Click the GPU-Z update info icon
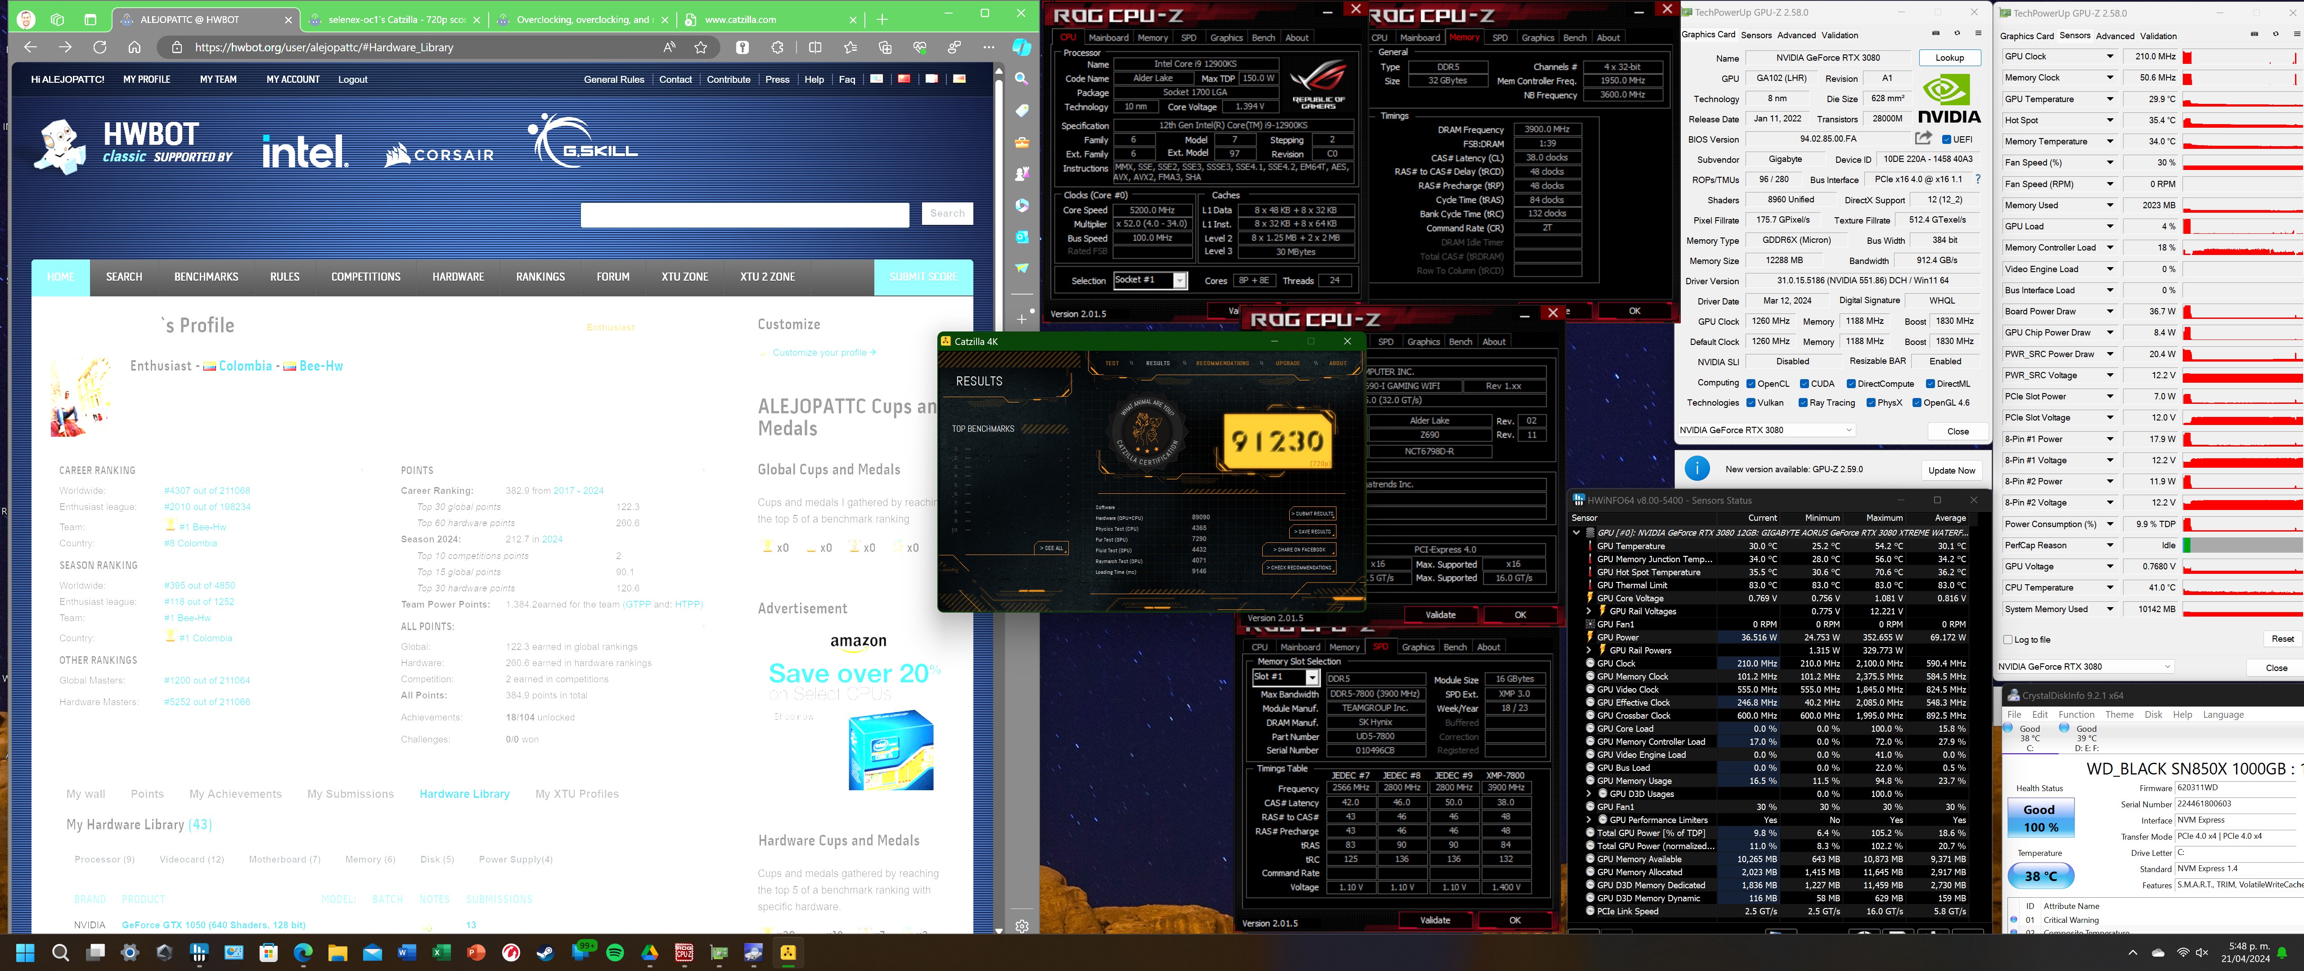This screenshot has height=971, width=2304. [x=1696, y=469]
